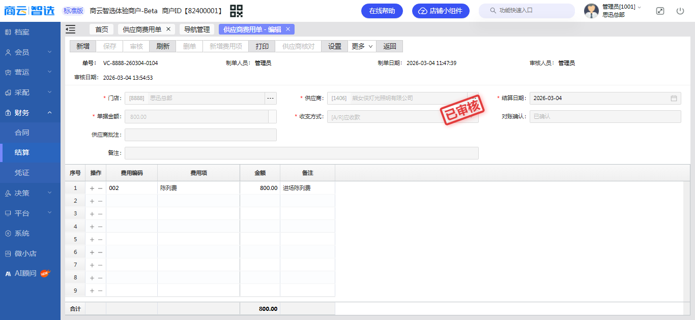Open 凭证 in the sidebar
The image size is (695, 320).
22,173
